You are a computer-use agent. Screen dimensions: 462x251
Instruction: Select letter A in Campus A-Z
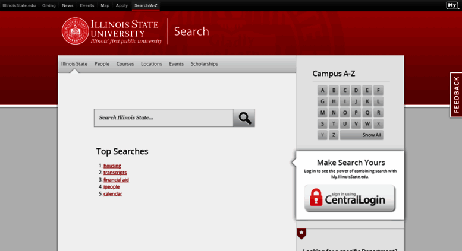tap(322, 90)
